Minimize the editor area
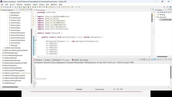 [151, 9]
